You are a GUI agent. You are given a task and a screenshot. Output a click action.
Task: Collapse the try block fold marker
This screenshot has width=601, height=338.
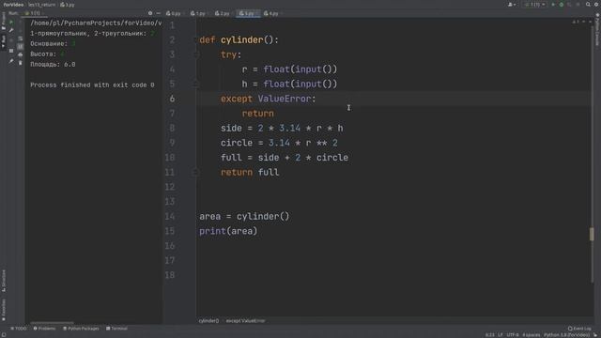[x=196, y=54]
